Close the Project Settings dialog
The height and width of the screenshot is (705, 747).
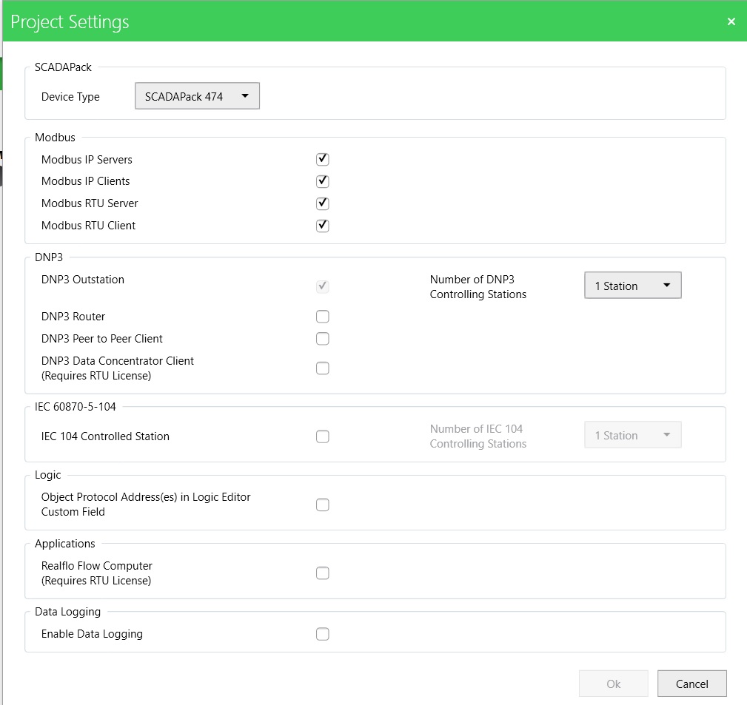731,21
